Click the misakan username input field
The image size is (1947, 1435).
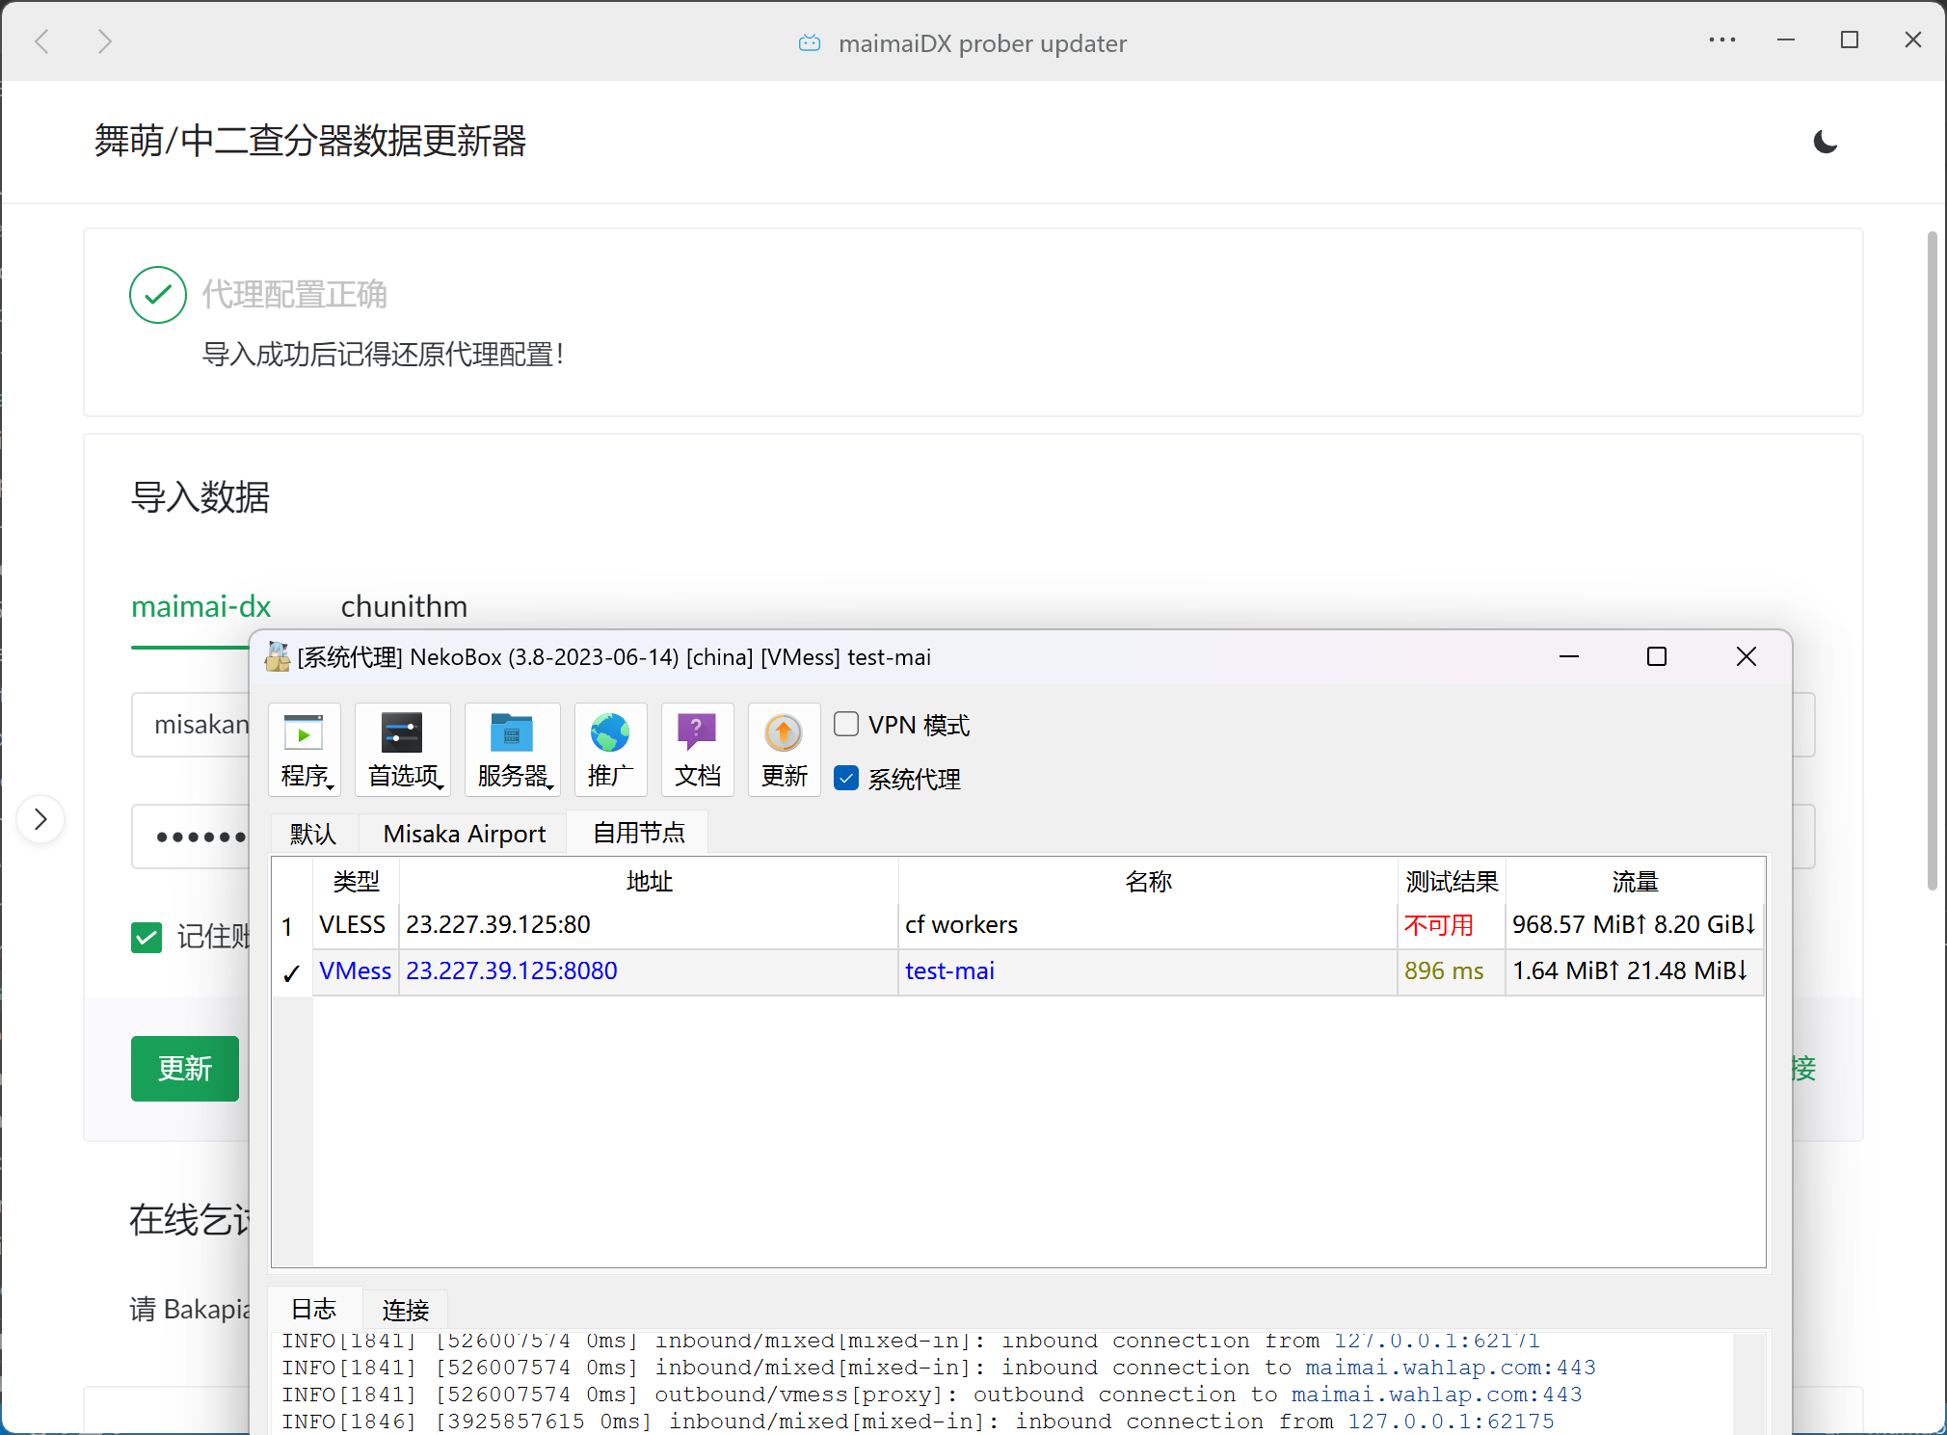coord(193,725)
